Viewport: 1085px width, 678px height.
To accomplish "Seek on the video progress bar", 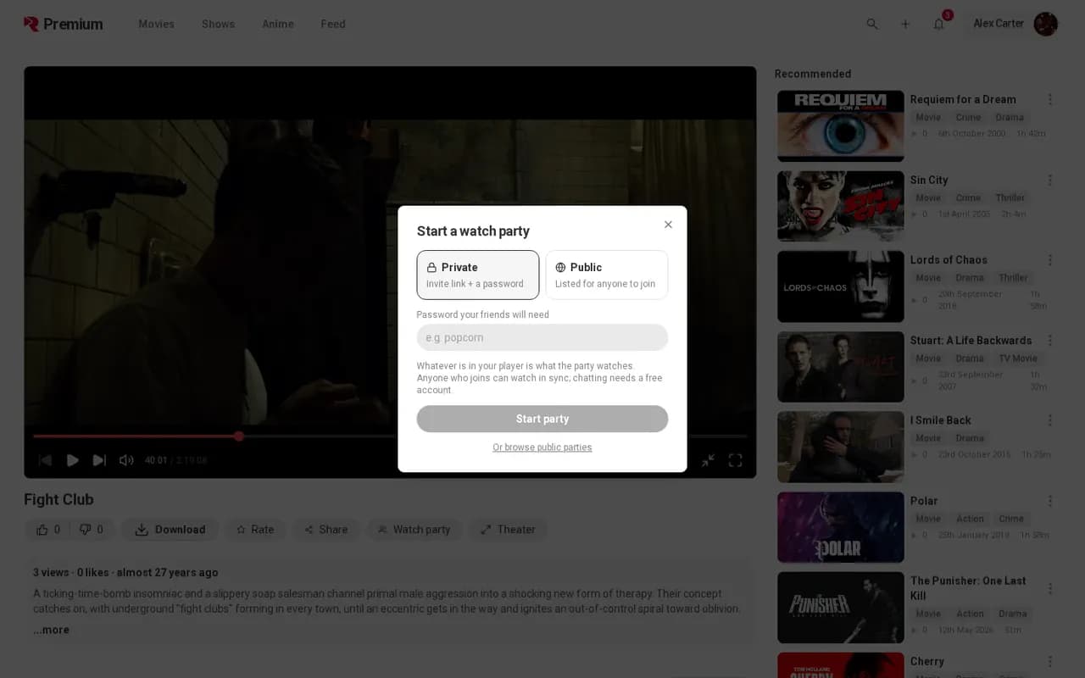I will (390, 436).
